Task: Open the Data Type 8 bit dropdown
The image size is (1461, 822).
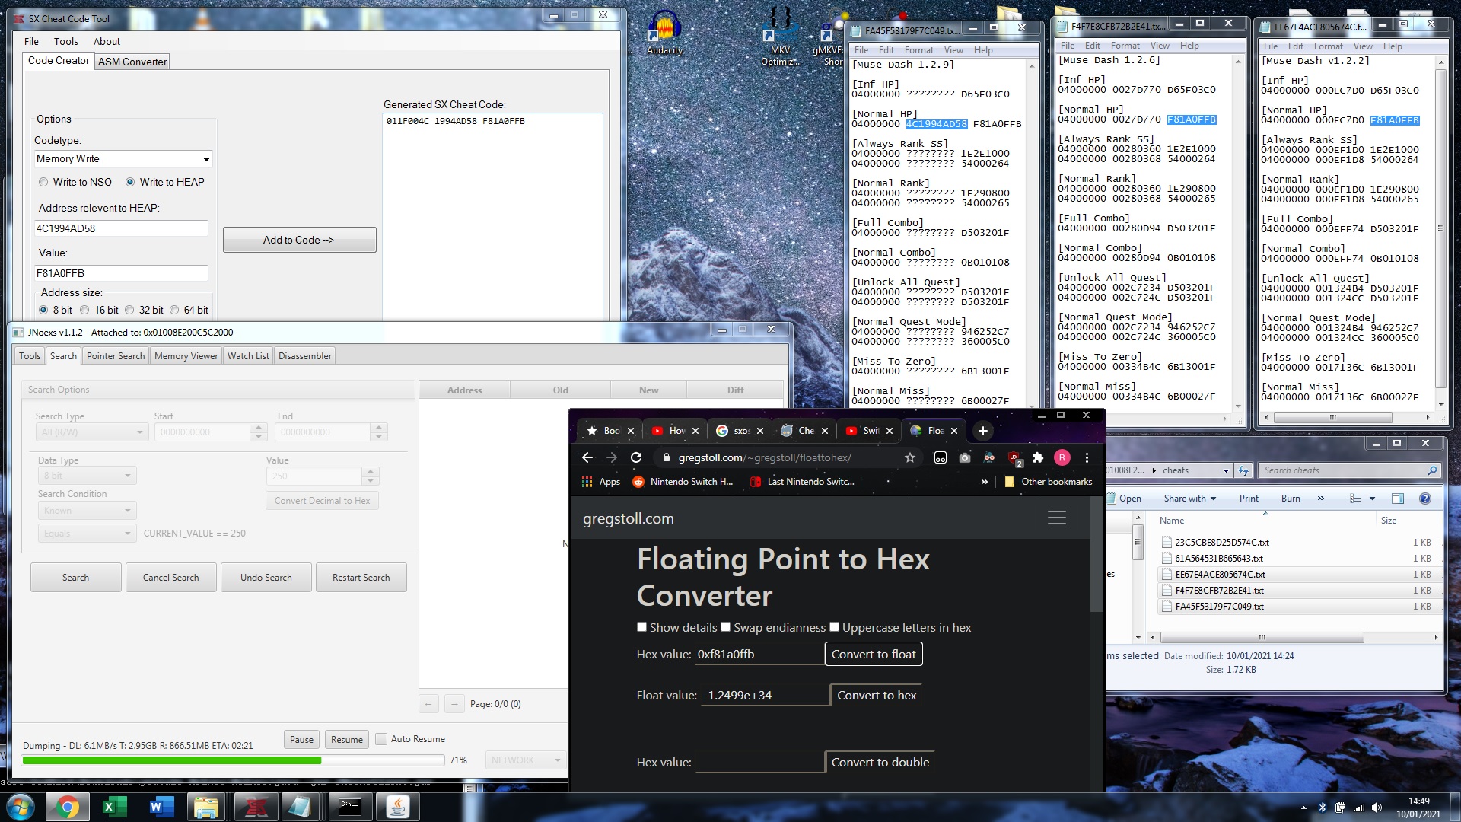Action: click(x=87, y=476)
